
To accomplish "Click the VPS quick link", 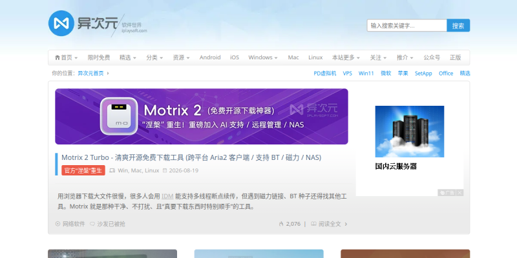I will tap(348, 74).
